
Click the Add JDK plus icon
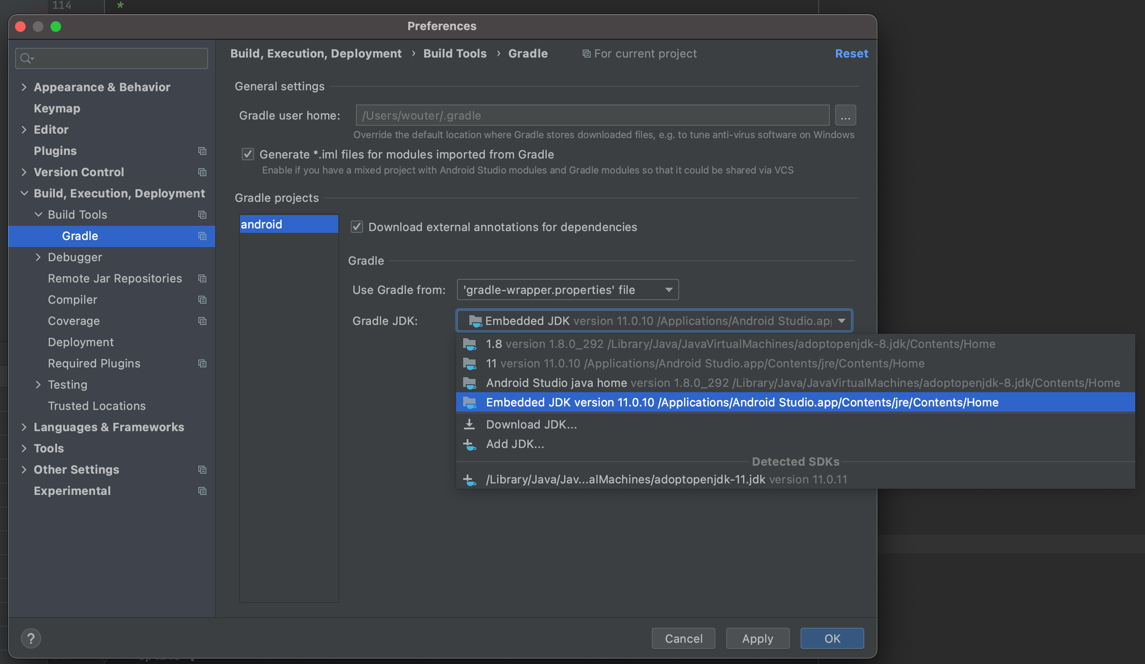point(469,444)
